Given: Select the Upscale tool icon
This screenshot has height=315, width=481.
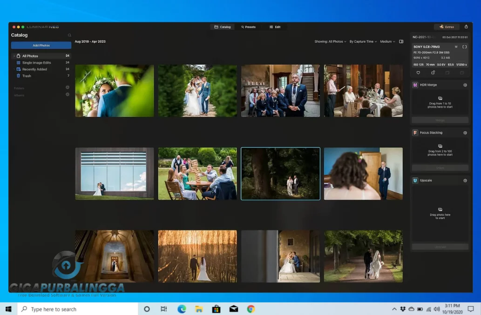Looking at the screenshot, I should [415, 181].
